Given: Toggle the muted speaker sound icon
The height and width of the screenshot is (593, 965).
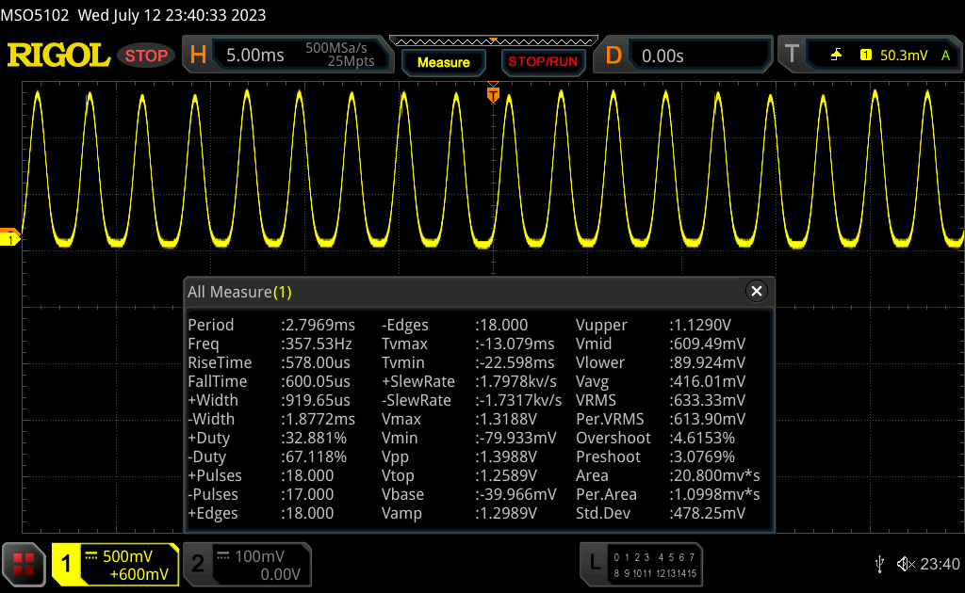Looking at the screenshot, I should tap(906, 564).
